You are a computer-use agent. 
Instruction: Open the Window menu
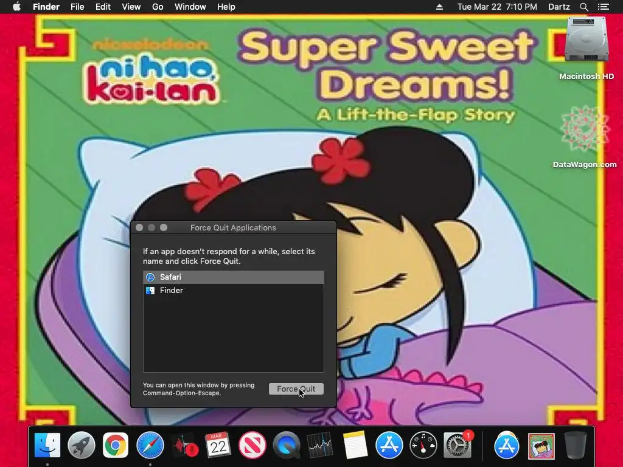[190, 7]
